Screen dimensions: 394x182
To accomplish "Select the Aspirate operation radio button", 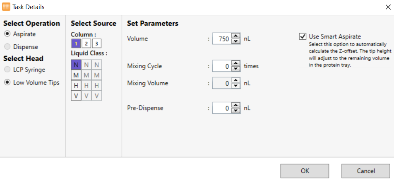I will click(x=7, y=34).
